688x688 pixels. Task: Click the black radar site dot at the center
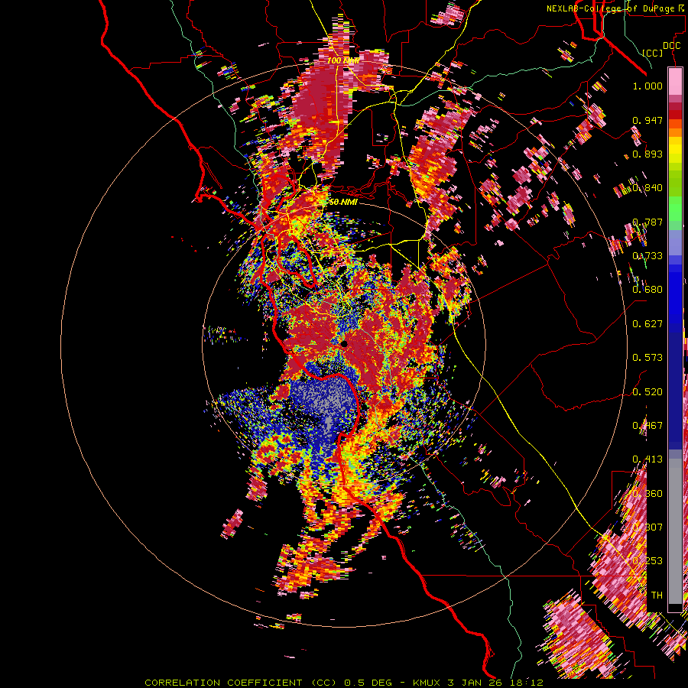click(345, 344)
